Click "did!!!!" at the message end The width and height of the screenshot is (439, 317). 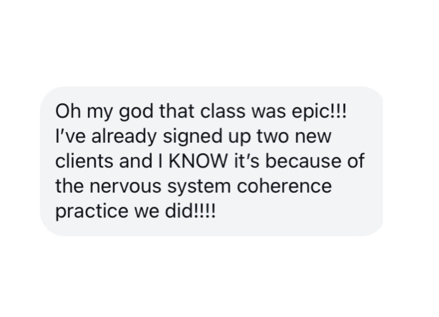[x=190, y=211]
